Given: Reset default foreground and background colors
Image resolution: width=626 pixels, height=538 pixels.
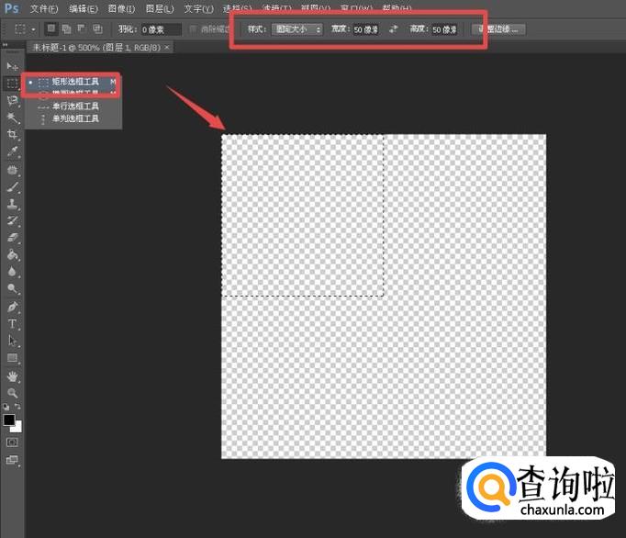Looking at the screenshot, I should pyautogui.click(x=6, y=407).
